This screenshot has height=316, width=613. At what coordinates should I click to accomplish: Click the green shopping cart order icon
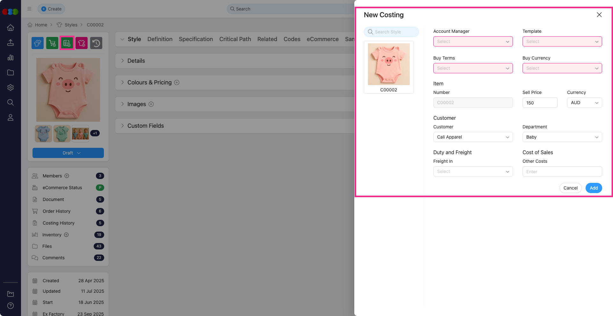click(x=52, y=43)
